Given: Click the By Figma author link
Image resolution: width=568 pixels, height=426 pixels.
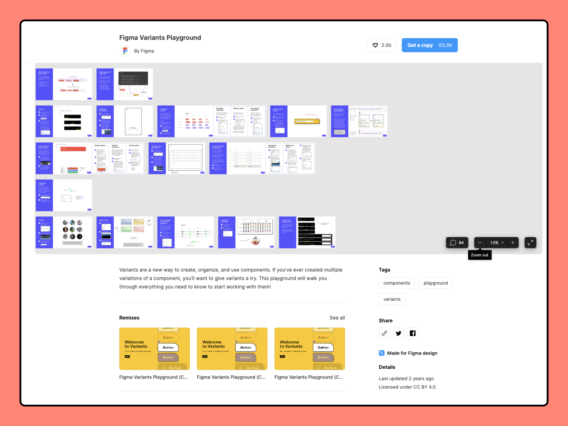Looking at the screenshot, I should click(x=143, y=51).
